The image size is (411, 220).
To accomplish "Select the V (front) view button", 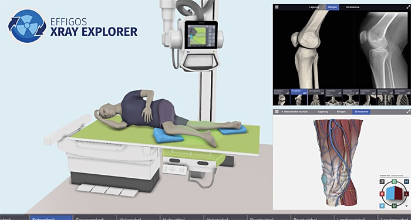I will tap(382, 206).
